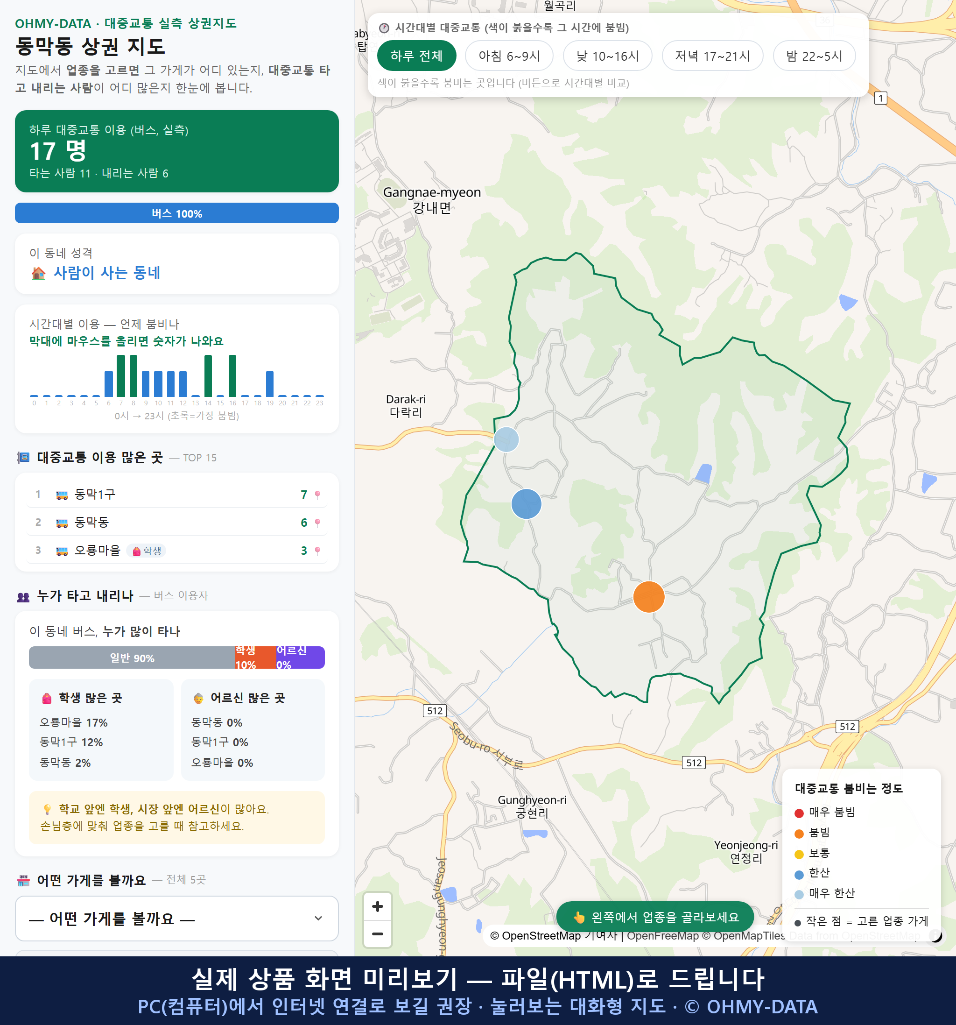This screenshot has width=956, height=1025.
Task: Click the 사람이 사는 동네 label
Action: coord(107,273)
